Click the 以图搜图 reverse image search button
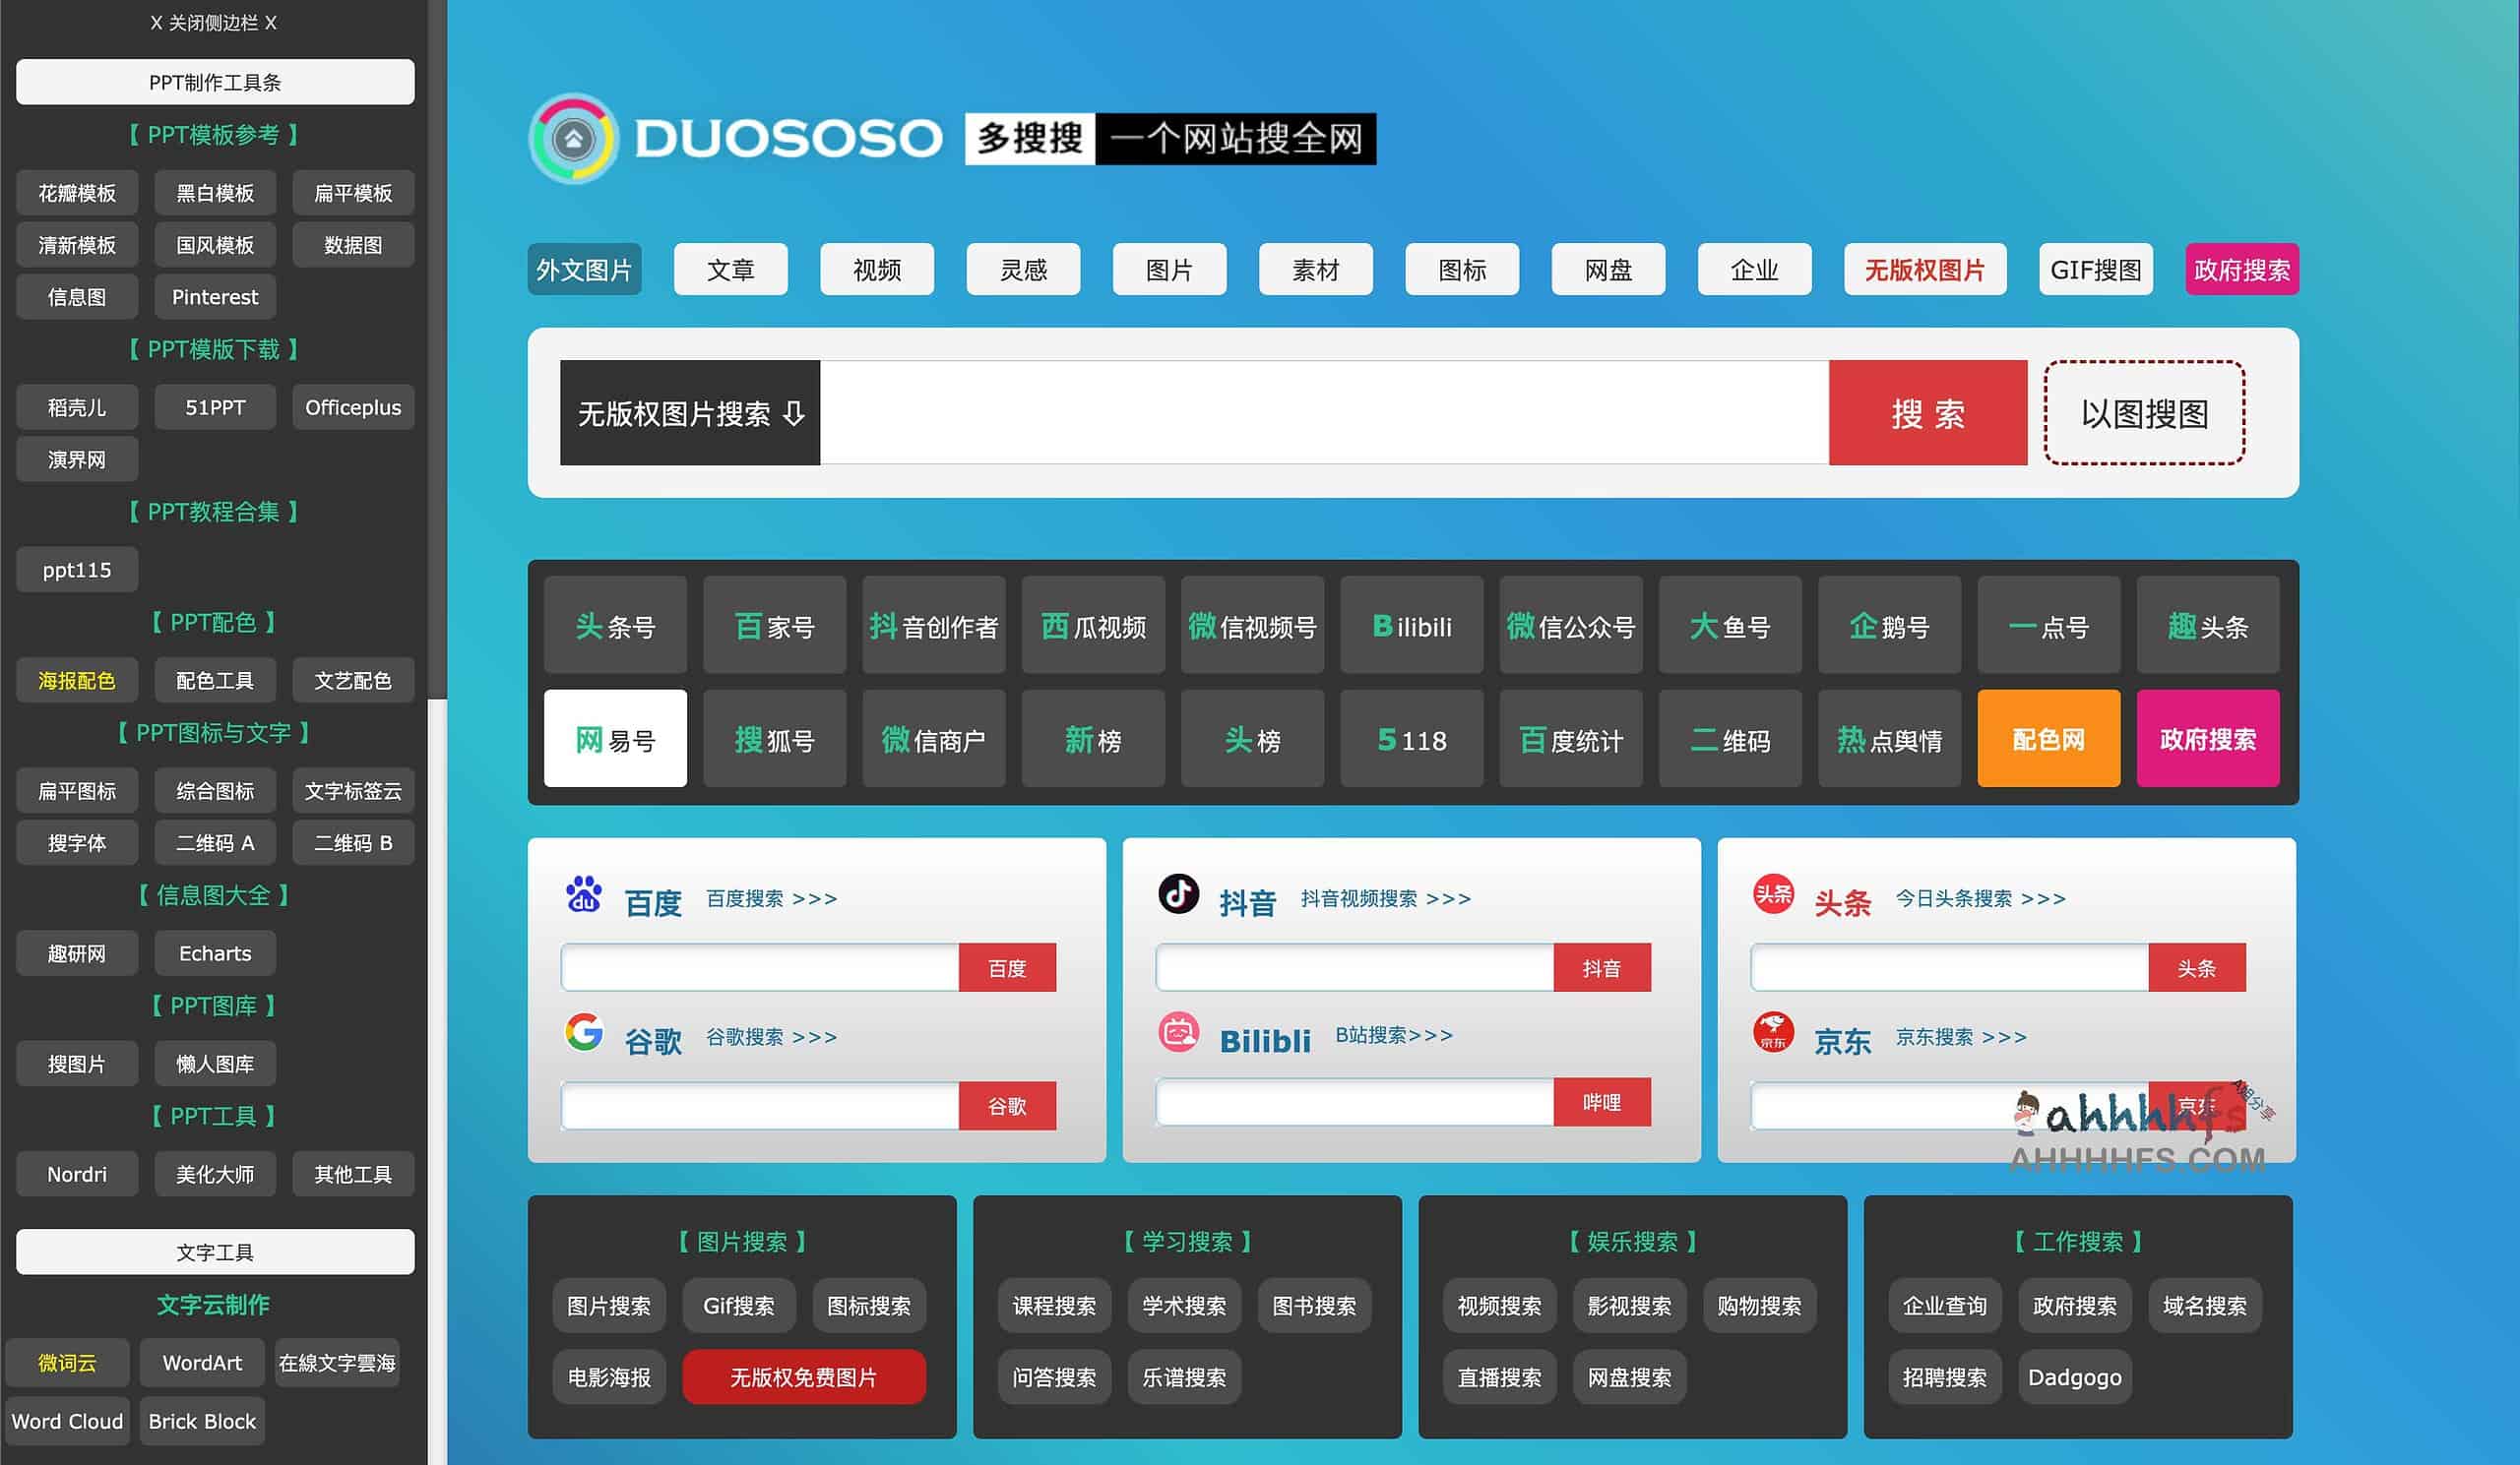 pyautogui.click(x=2144, y=411)
